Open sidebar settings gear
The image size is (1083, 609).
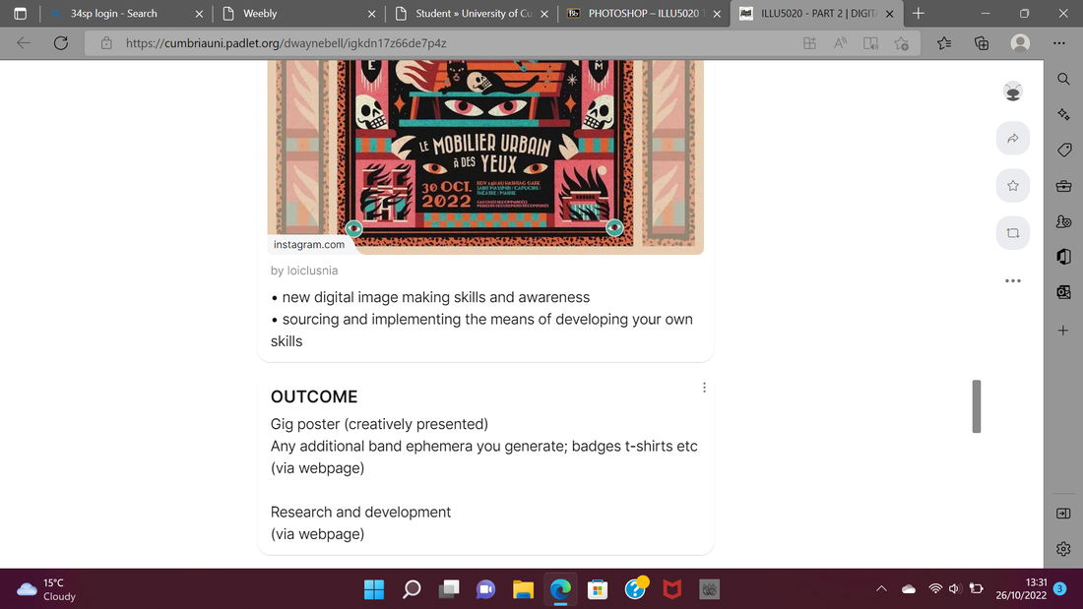(x=1063, y=549)
